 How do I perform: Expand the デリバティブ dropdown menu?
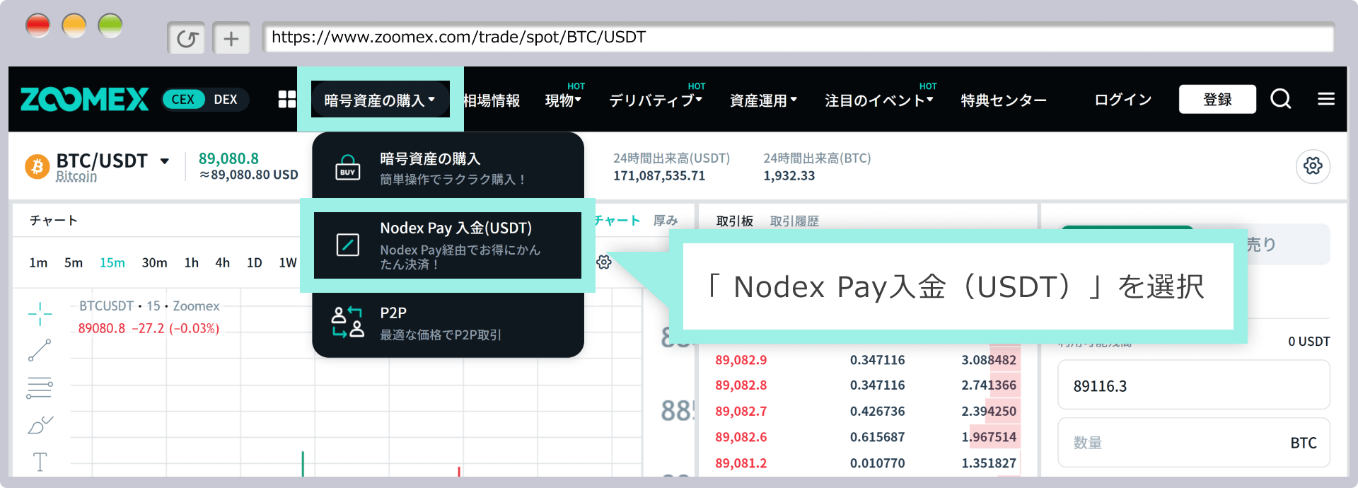(x=656, y=100)
